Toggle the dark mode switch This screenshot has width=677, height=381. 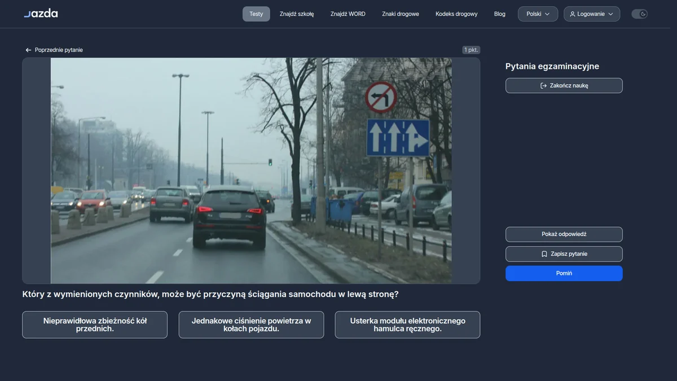tap(639, 14)
